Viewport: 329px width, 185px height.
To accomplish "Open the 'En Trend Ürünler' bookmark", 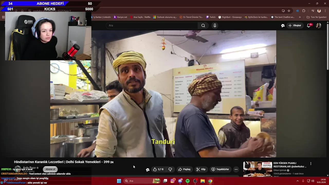I will click(191, 17).
